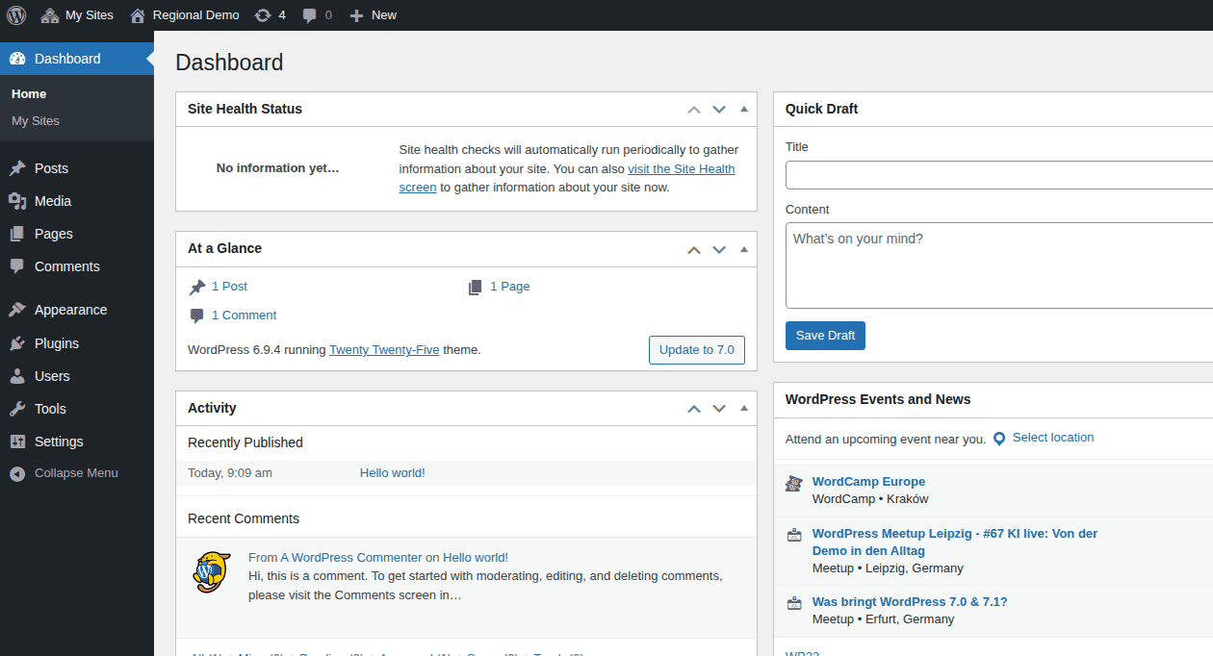The width and height of the screenshot is (1213, 656).
Task: Click the Select location link
Action: (1053, 438)
